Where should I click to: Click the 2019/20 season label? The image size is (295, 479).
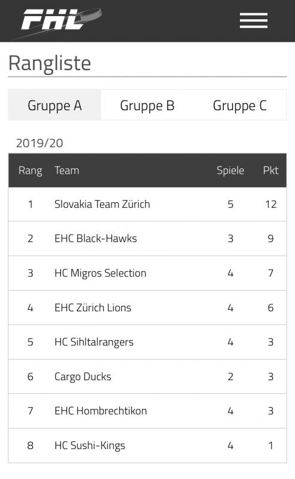click(x=39, y=143)
